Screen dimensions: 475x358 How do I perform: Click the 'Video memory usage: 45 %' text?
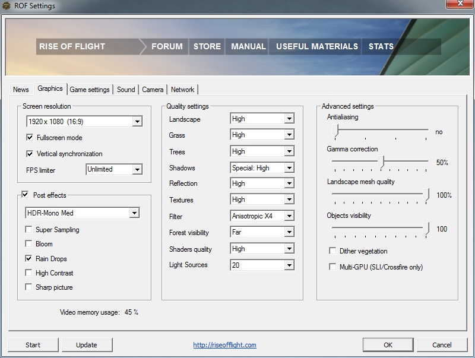99,312
